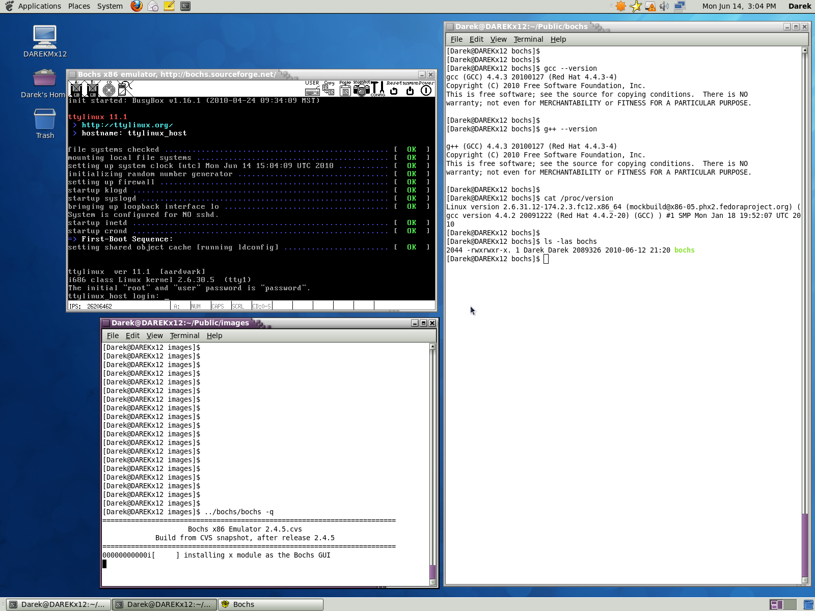Open Edit menu in images terminal window
The height and width of the screenshot is (611, 815).
click(x=132, y=336)
